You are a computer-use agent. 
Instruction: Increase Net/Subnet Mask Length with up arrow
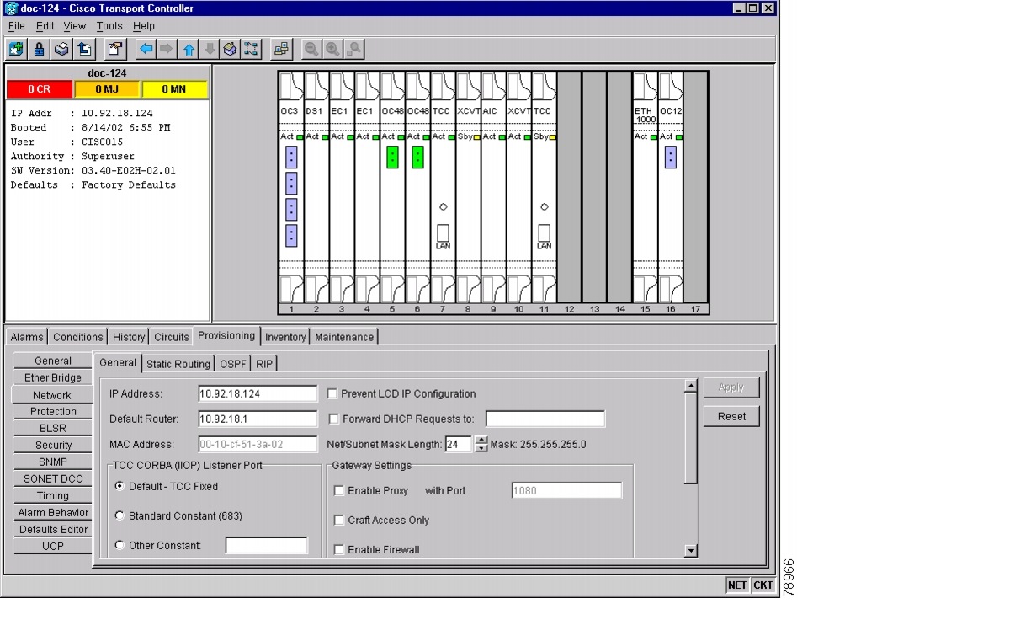[481, 440]
